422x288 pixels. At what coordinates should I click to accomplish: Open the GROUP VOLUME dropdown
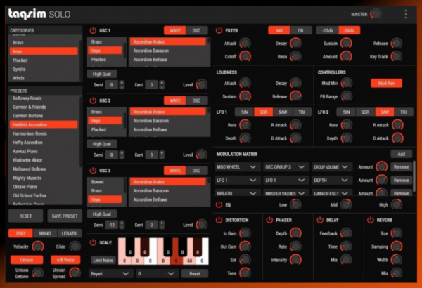(332, 167)
